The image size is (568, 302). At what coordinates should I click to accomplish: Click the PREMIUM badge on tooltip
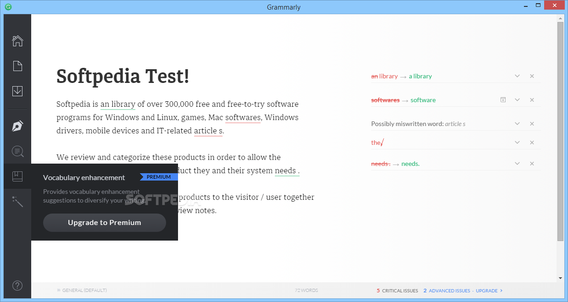pos(159,177)
